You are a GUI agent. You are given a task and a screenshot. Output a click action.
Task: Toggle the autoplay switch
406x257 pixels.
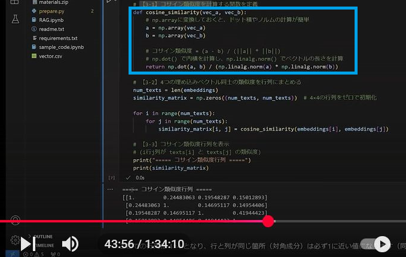click(x=376, y=244)
